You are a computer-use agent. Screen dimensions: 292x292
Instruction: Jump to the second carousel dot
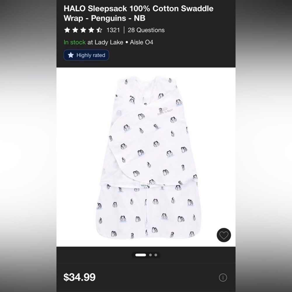(x=151, y=255)
